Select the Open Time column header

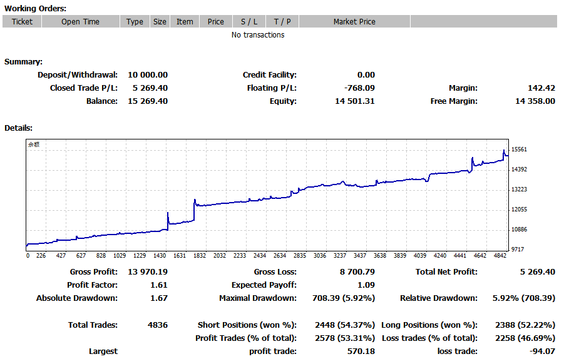tap(80, 22)
